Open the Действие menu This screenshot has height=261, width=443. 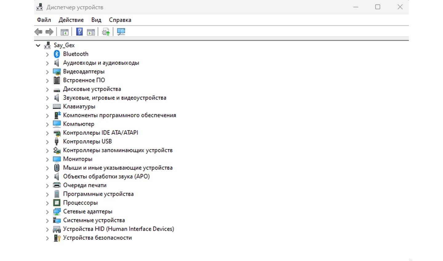71,20
